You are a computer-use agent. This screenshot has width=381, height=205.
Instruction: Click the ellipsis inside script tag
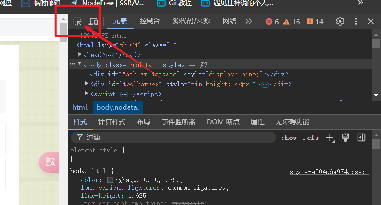pos(124,94)
